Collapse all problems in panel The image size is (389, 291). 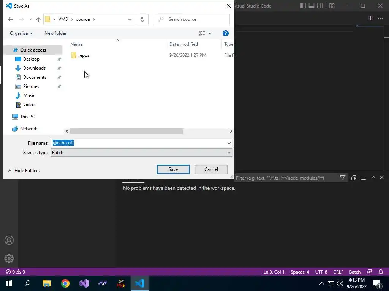(354, 178)
